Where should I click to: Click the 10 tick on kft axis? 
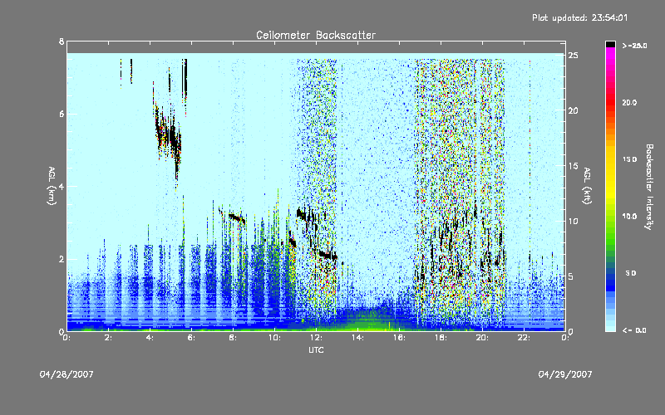coord(574,221)
